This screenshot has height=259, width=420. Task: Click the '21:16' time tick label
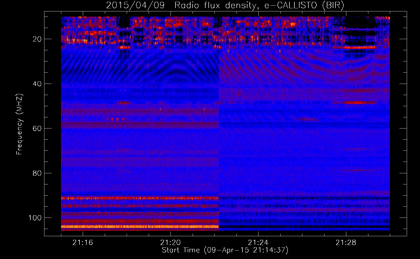pyautogui.click(x=83, y=243)
